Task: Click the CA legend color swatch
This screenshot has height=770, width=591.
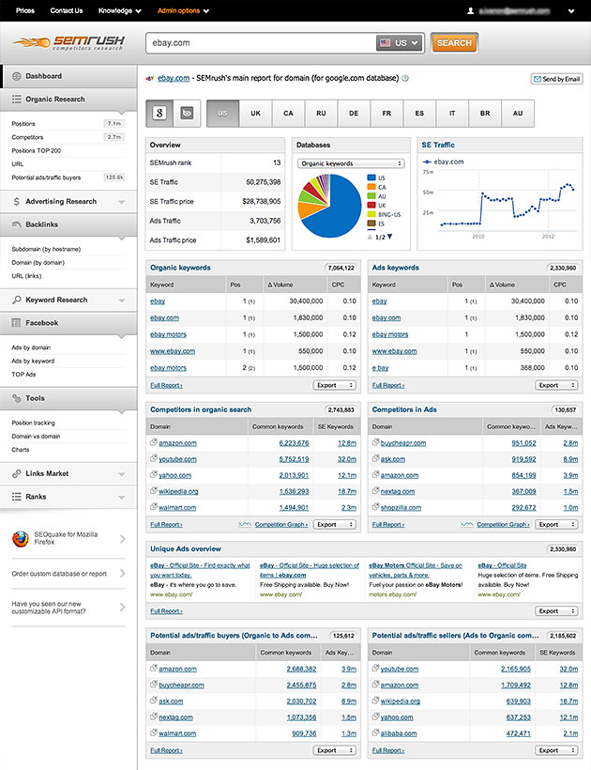Action: pos(371,187)
